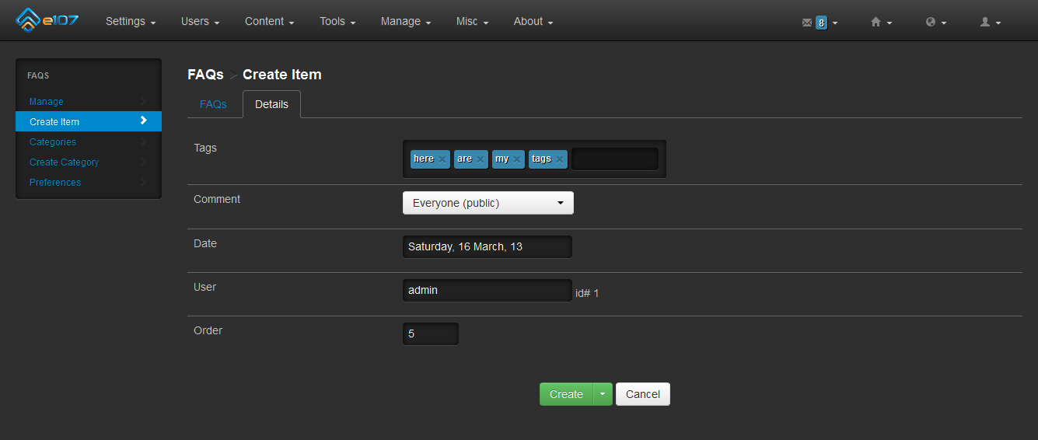The image size is (1038, 440).
Task: Open the Tools menu
Action: [337, 22]
